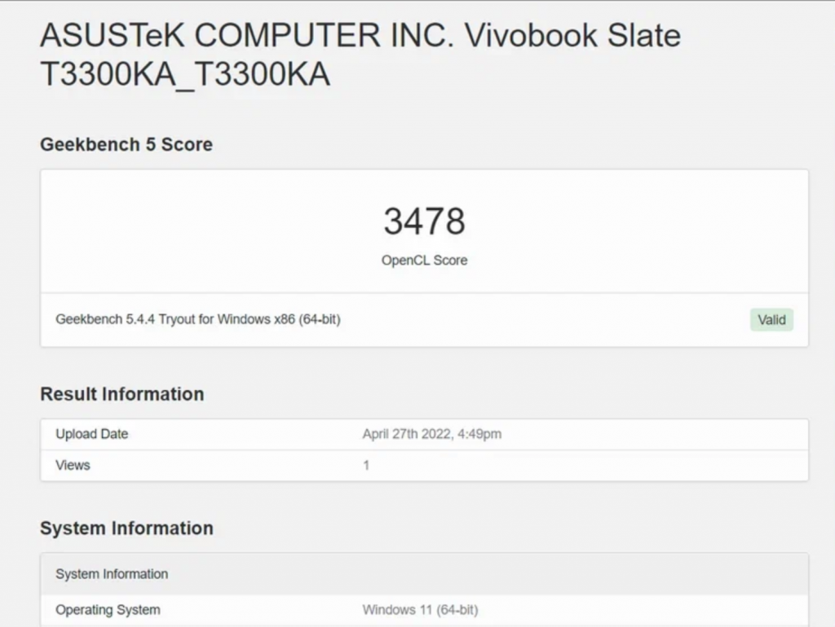
Task: Click the bold System Information section heading
Action: 126,528
